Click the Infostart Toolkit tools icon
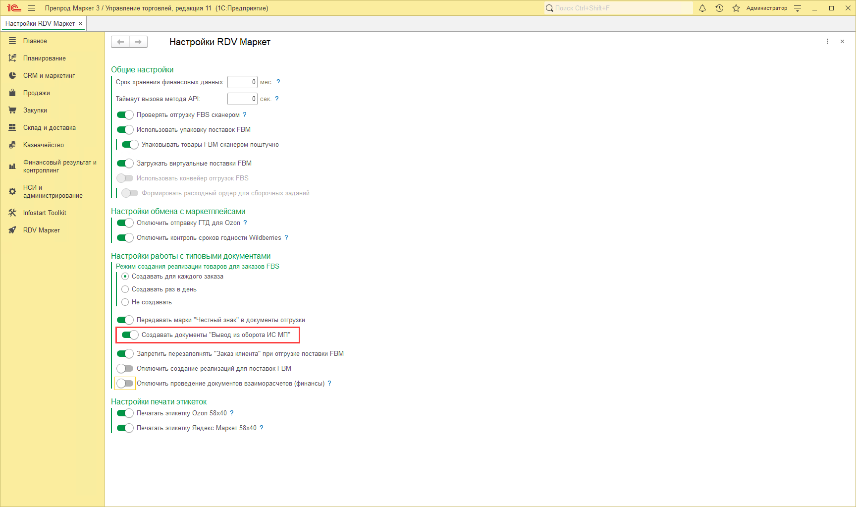Viewport: 856px width, 507px height. click(12, 213)
